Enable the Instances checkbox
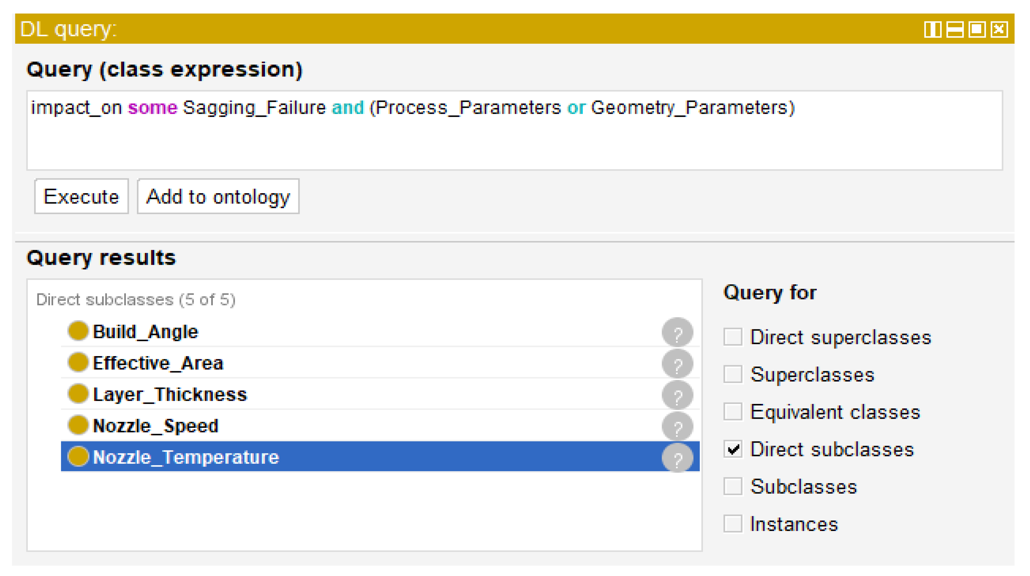Image resolution: width=1030 pixels, height=576 pixels. pyautogui.click(x=733, y=524)
